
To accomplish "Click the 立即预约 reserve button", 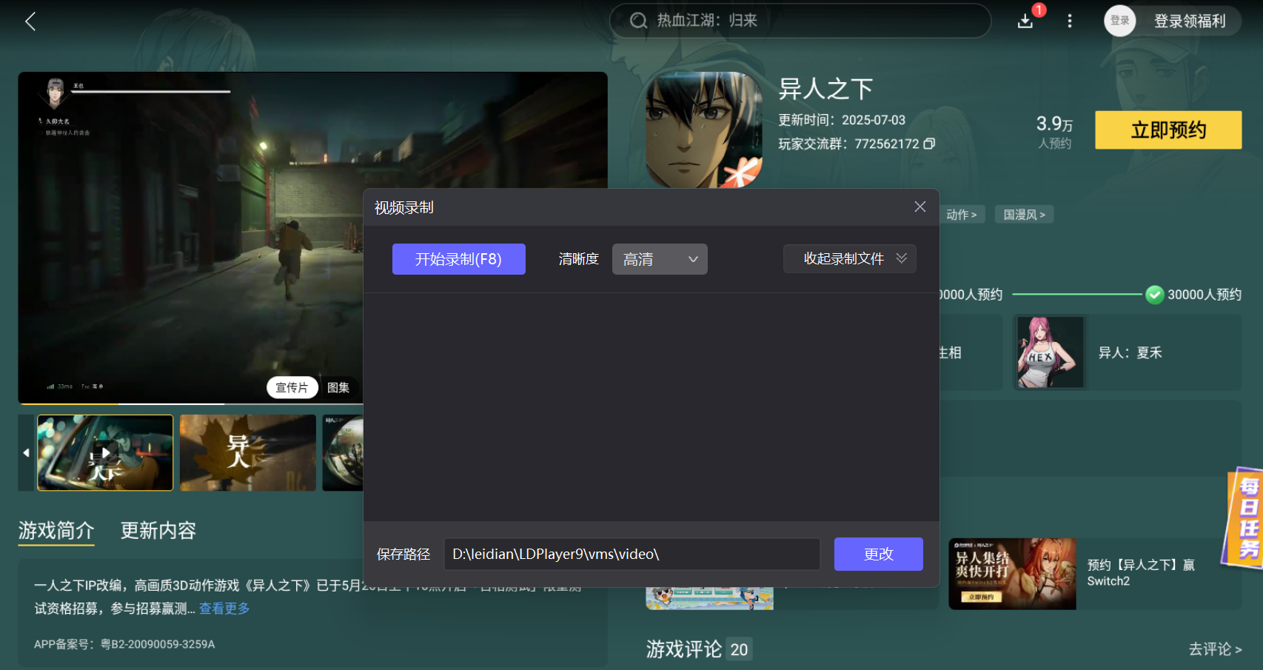I will 1168,130.
